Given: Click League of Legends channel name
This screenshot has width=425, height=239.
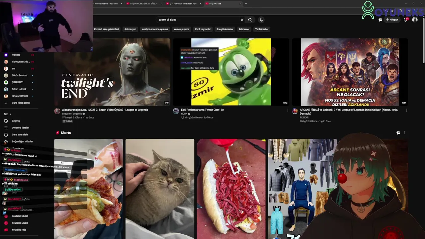Looking at the screenshot, I should (72, 114).
